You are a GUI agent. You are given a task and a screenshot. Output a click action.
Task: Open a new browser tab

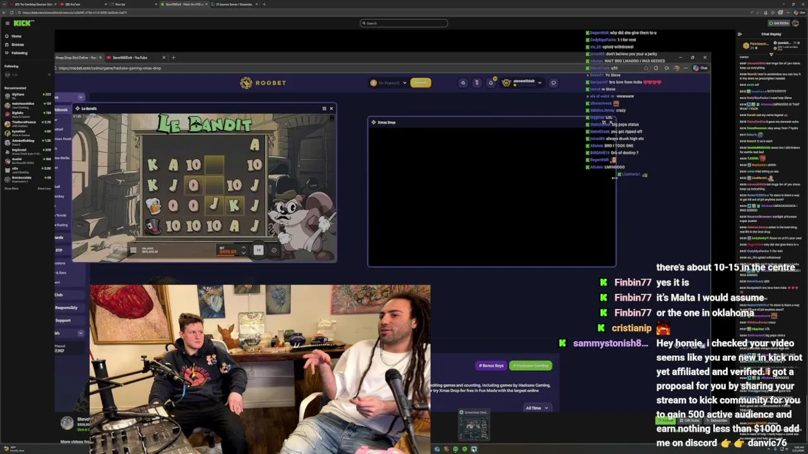[264, 4]
